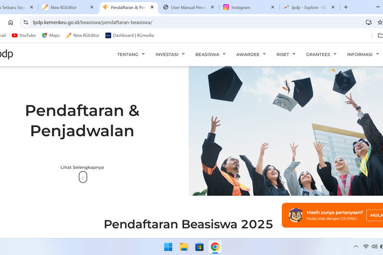Expand the BEASISWA dropdown menu
Image resolution: width=383 pixels, height=255 pixels.
pos(210,55)
